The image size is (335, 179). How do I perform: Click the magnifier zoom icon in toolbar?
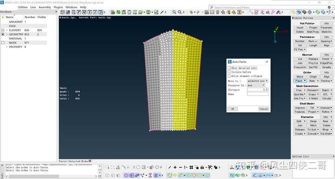[x=180, y=13]
